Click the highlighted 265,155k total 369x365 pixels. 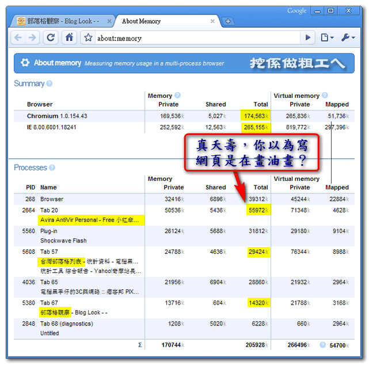pos(256,127)
